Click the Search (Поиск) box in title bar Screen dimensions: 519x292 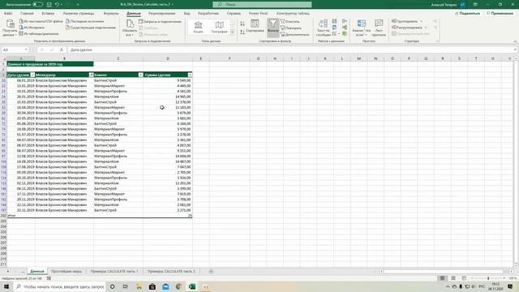click(262, 5)
